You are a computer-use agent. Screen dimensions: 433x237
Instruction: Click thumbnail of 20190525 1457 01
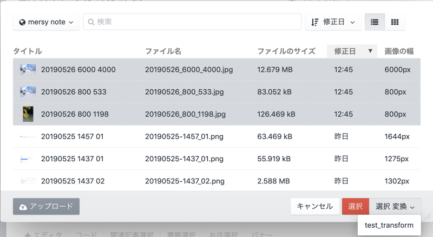coord(28,137)
